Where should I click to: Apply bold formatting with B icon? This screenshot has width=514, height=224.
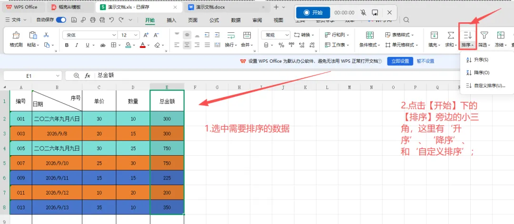point(67,45)
